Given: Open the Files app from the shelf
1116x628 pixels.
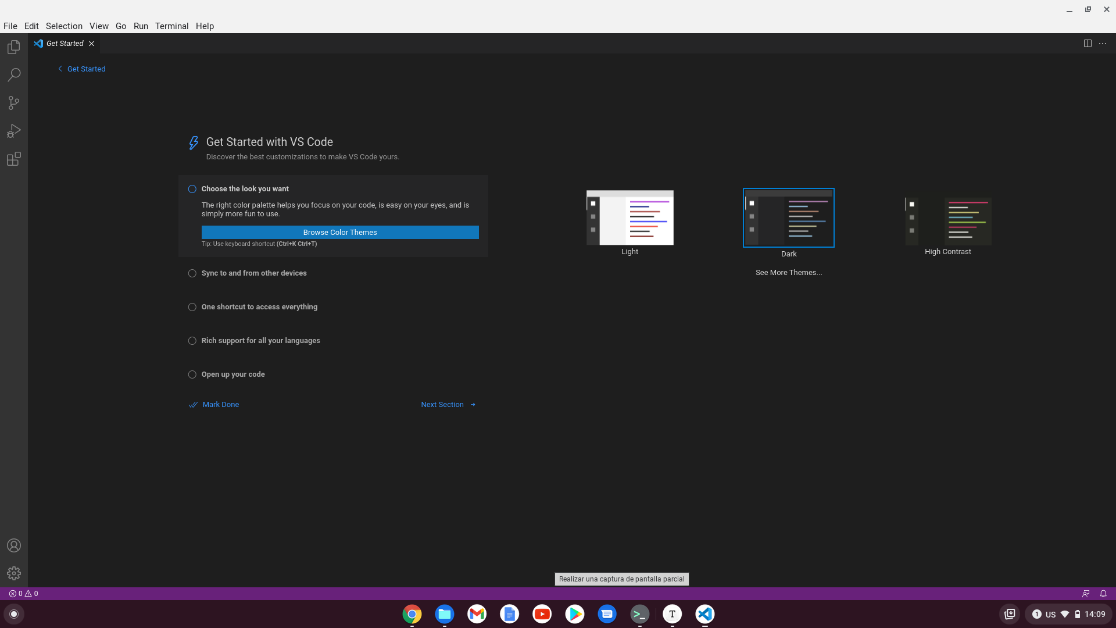Looking at the screenshot, I should (x=445, y=614).
